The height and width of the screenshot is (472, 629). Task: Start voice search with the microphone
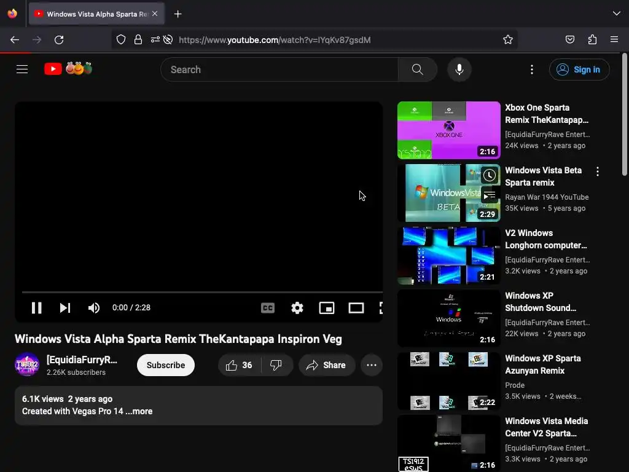pyautogui.click(x=459, y=69)
